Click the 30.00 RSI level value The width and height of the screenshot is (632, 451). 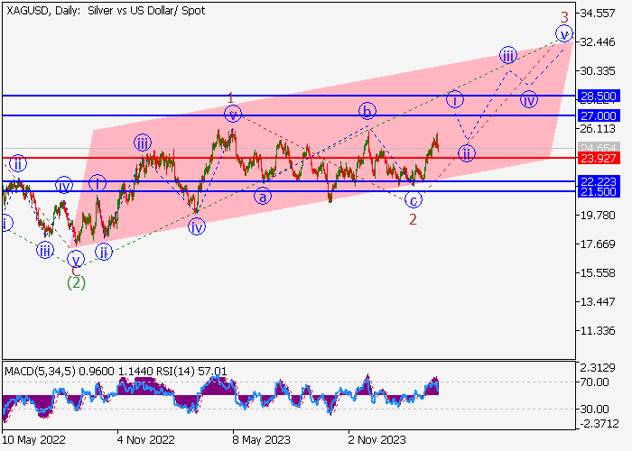[594, 410]
